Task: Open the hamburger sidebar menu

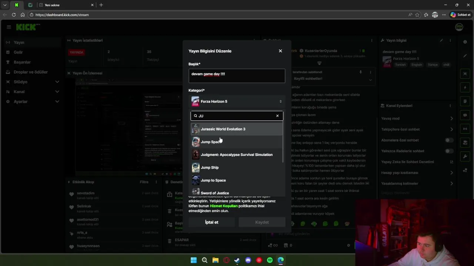Action: point(9,27)
